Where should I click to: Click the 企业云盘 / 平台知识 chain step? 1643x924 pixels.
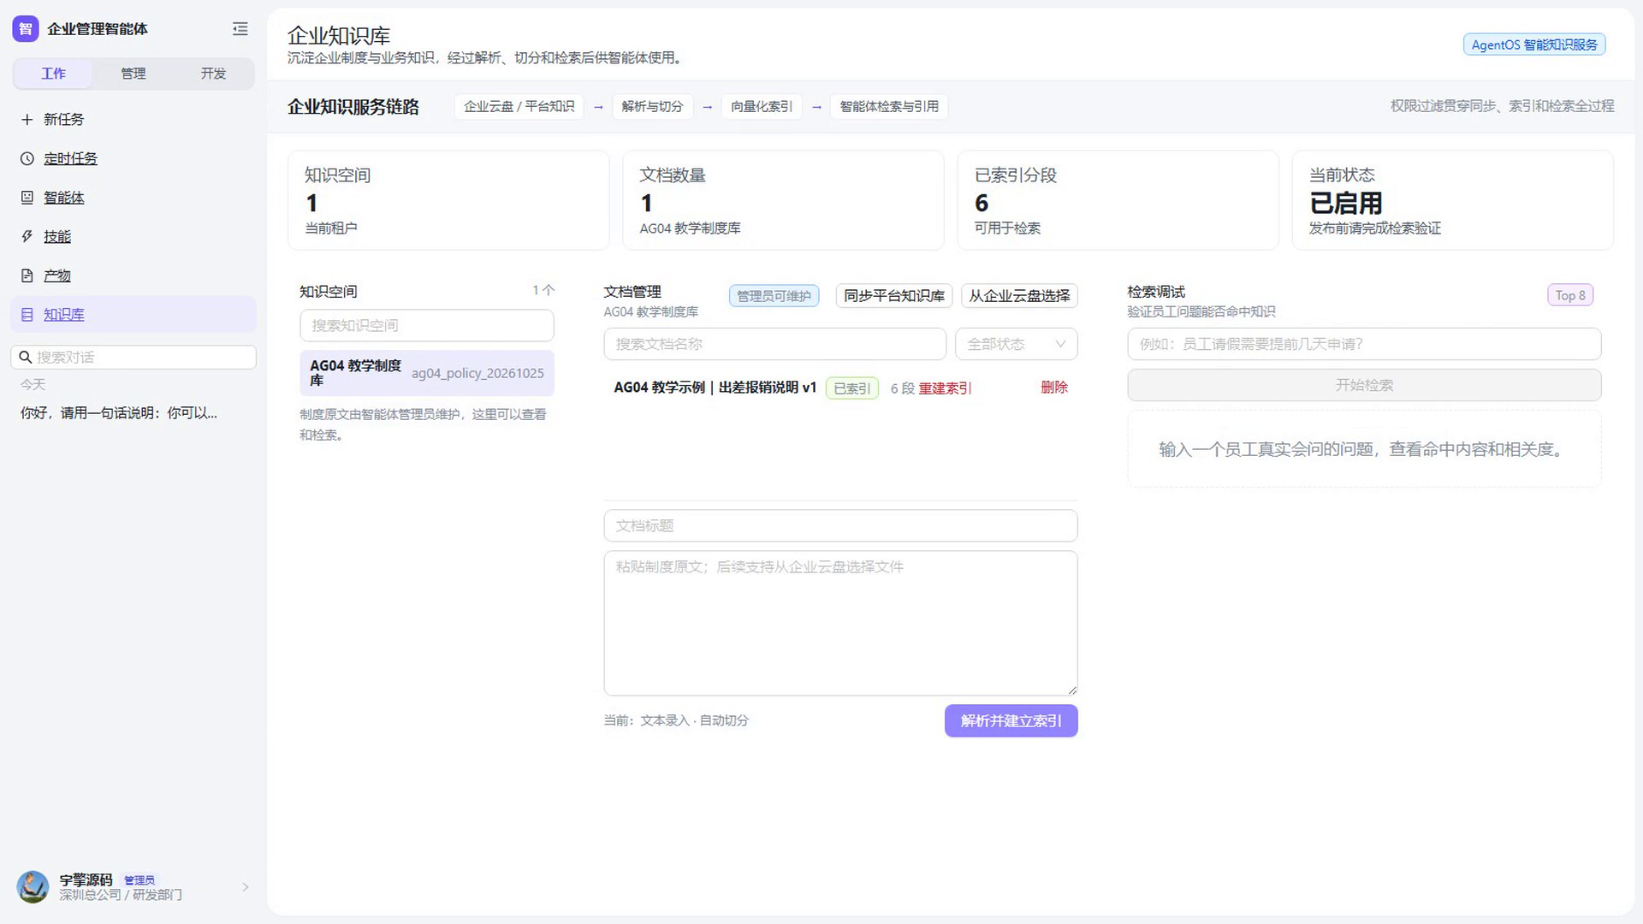519,107
